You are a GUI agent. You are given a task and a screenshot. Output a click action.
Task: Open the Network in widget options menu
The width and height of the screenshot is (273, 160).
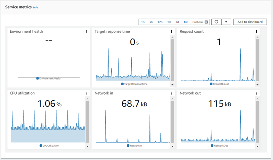point(172,93)
